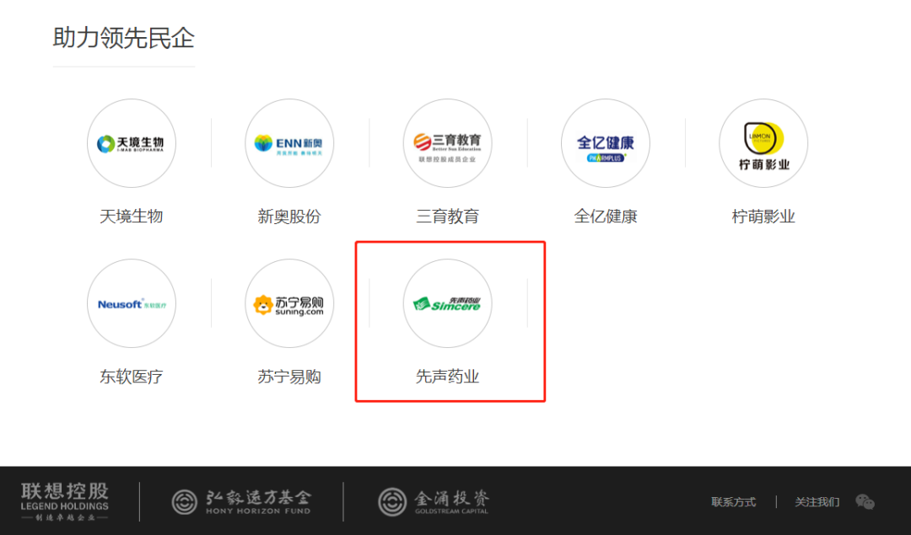The width and height of the screenshot is (911, 535).
Task: Open the 金涌投资 Goldstream Capital logo
Action: click(x=434, y=502)
